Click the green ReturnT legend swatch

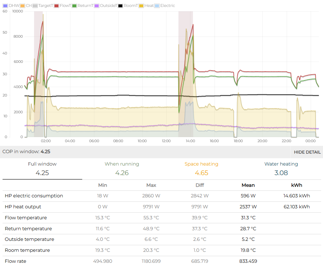[x=75, y=6]
